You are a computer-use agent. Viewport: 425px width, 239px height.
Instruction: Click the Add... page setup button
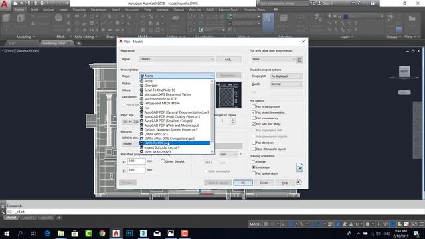tap(228, 59)
